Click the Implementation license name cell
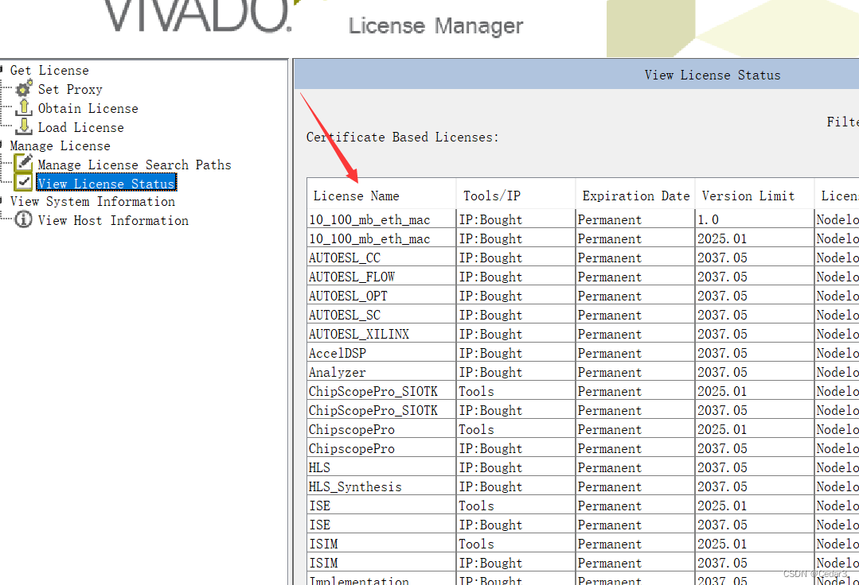 (381, 579)
